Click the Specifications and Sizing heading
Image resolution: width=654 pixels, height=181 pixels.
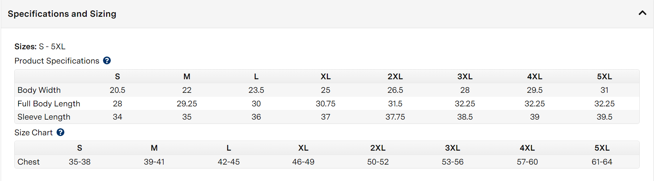coord(62,14)
